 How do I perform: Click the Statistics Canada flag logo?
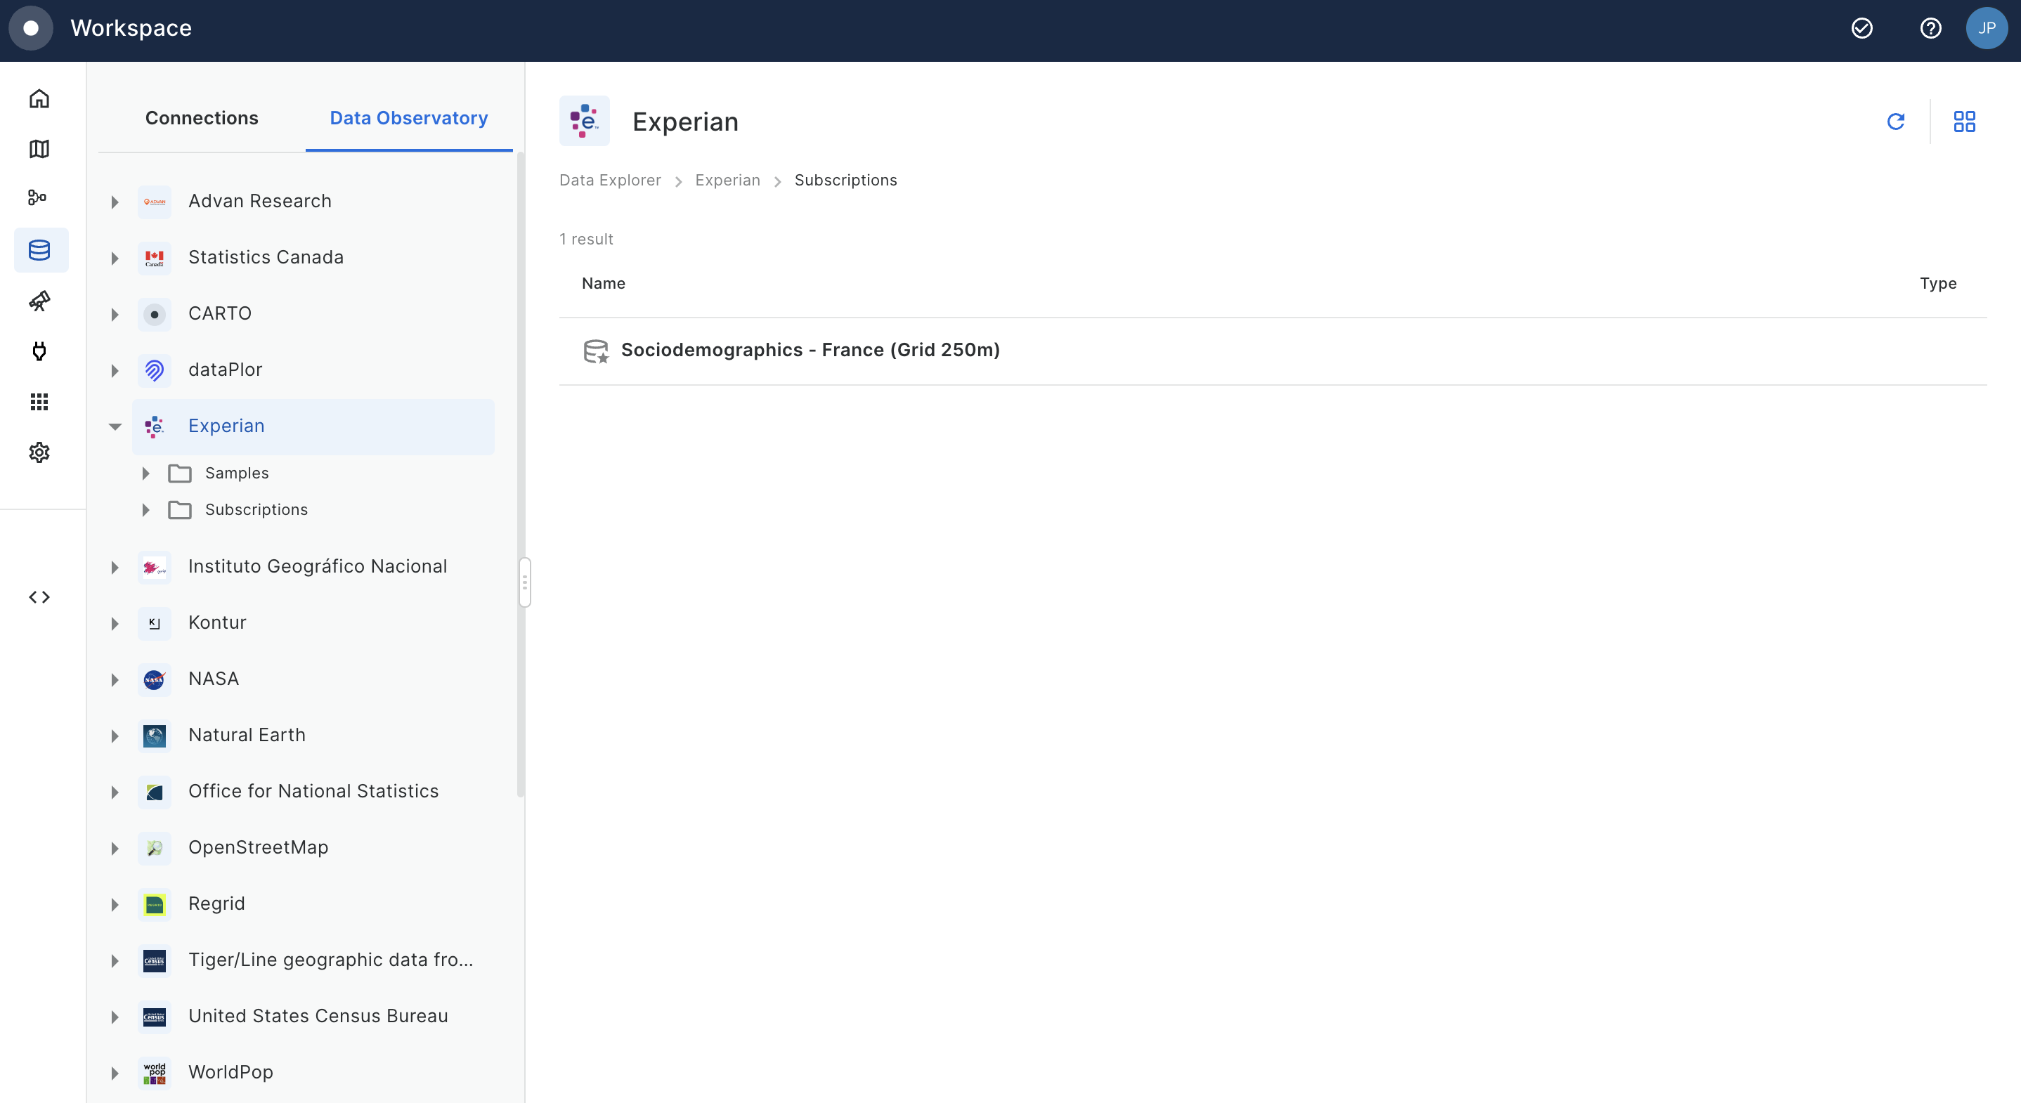tap(155, 258)
